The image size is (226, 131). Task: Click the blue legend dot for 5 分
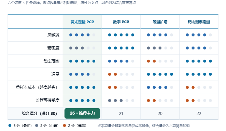pos(10,126)
